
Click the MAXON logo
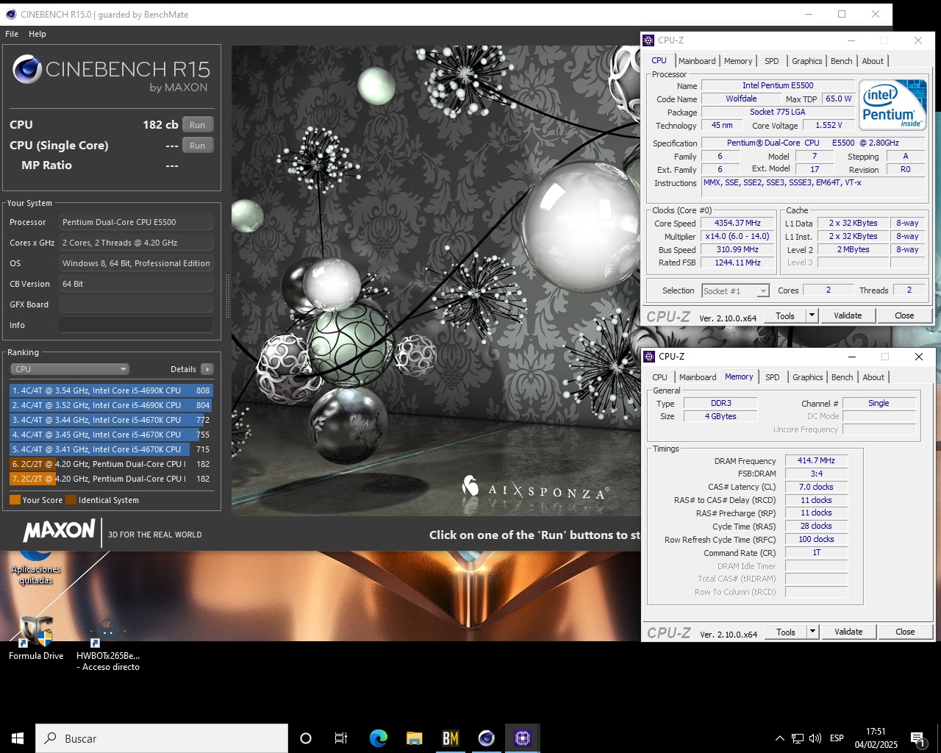(x=60, y=530)
